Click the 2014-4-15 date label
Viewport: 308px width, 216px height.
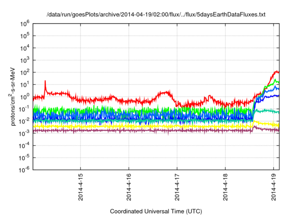[80, 187]
